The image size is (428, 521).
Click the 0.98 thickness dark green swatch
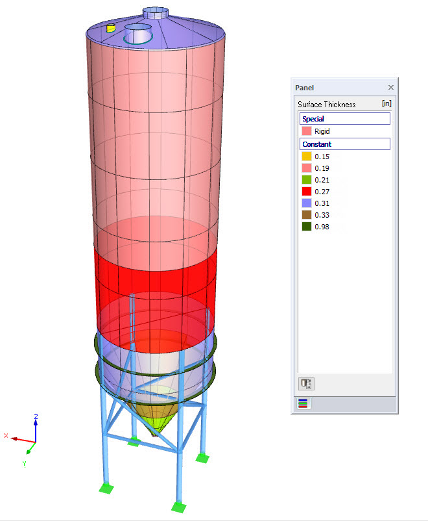pyautogui.click(x=307, y=226)
